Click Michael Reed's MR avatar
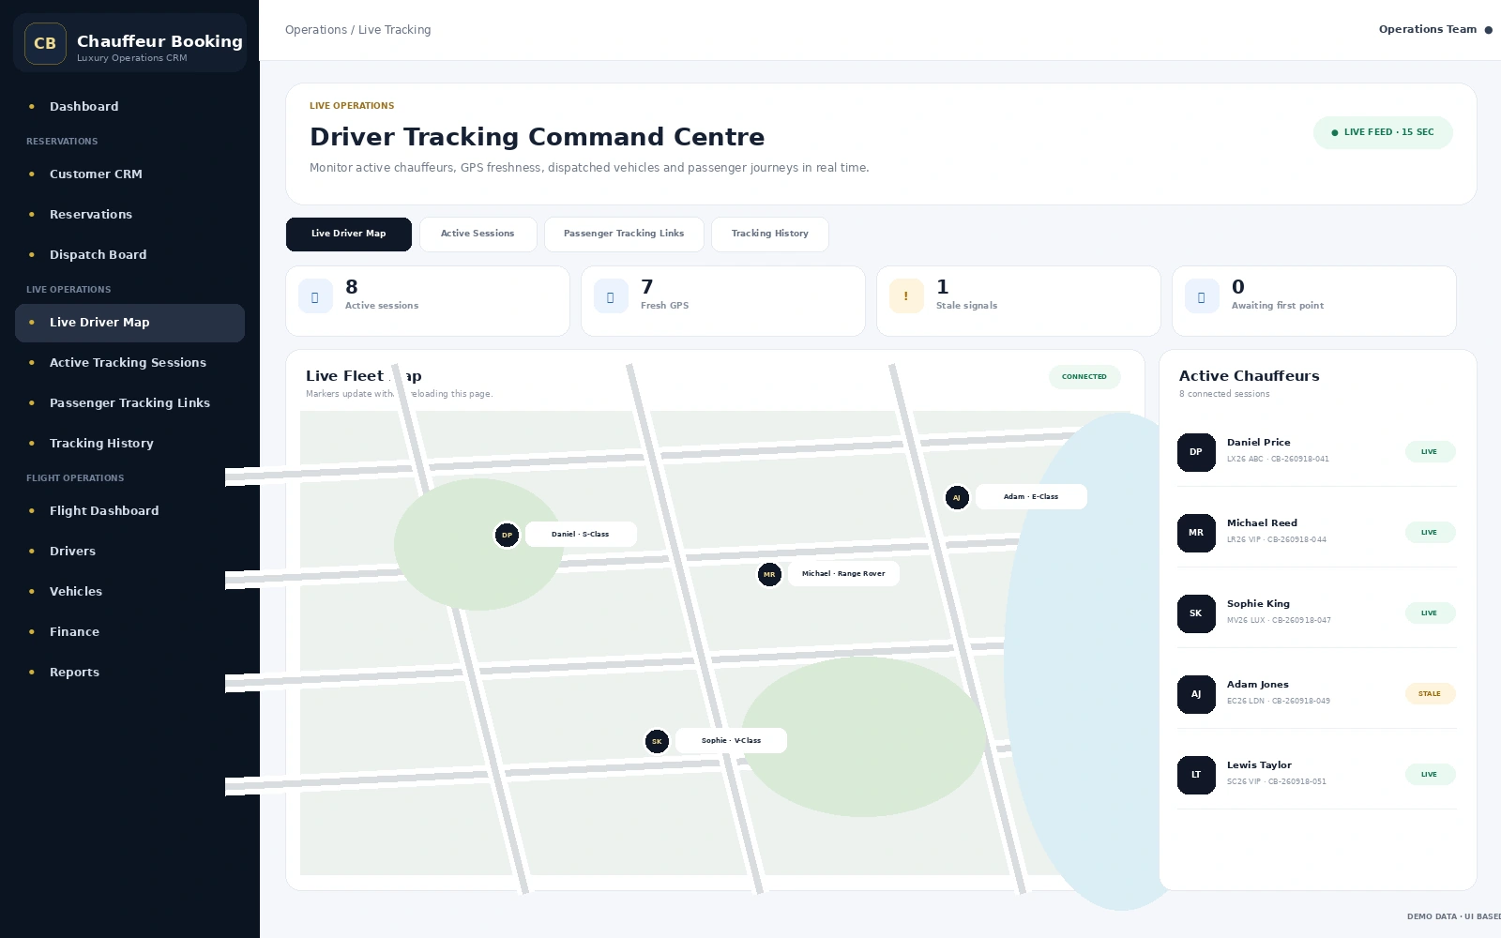Viewport: 1501px width, 938px height. pyautogui.click(x=1196, y=533)
